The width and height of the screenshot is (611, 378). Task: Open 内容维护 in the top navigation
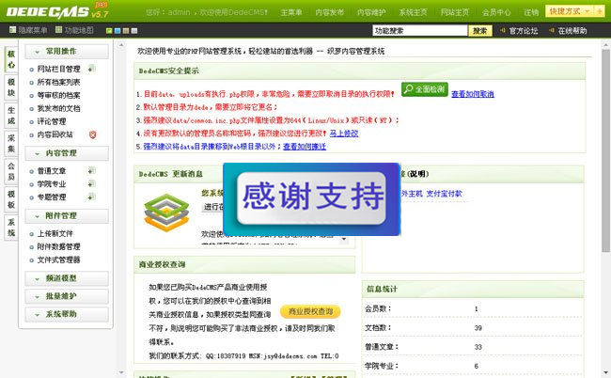(371, 12)
